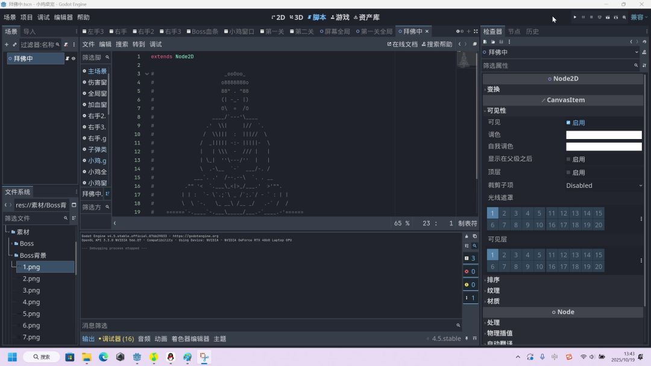
Task: Toggle warning messages filter in output
Action: pyautogui.click(x=470, y=285)
